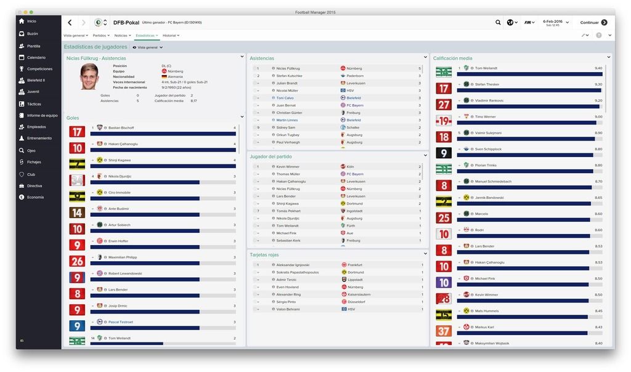Open Jugador del partido panel chevron
Image resolution: width=631 pixels, height=372 pixels.
click(x=425, y=155)
